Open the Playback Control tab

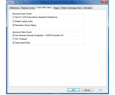tap(28, 8)
